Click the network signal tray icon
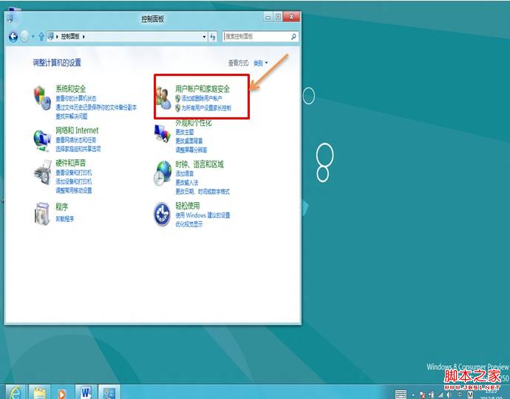The width and height of the screenshot is (510, 399). coord(441,395)
